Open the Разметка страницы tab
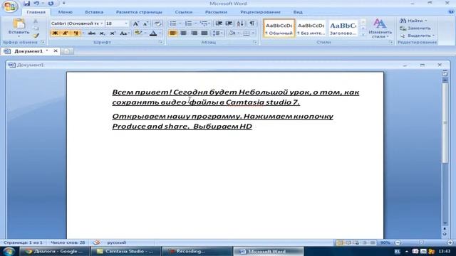The width and height of the screenshot is (456, 256). (x=139, y=12)
